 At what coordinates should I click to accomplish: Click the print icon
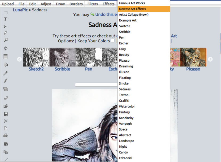[6, 135]
